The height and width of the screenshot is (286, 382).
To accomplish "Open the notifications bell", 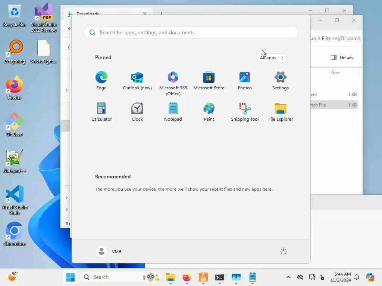I will (x=357, y=277).
